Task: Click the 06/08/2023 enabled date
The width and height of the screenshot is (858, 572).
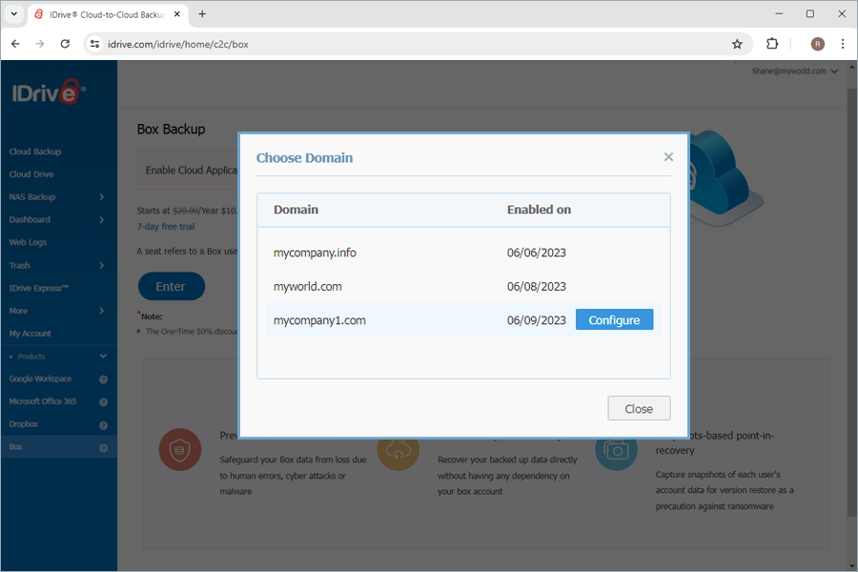Action: pyautogui.click(x=536, y=286)
